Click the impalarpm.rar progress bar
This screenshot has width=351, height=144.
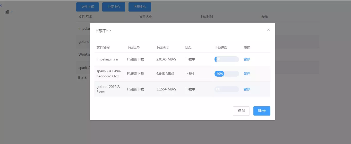pyautogui.click(x=227, y=59)
